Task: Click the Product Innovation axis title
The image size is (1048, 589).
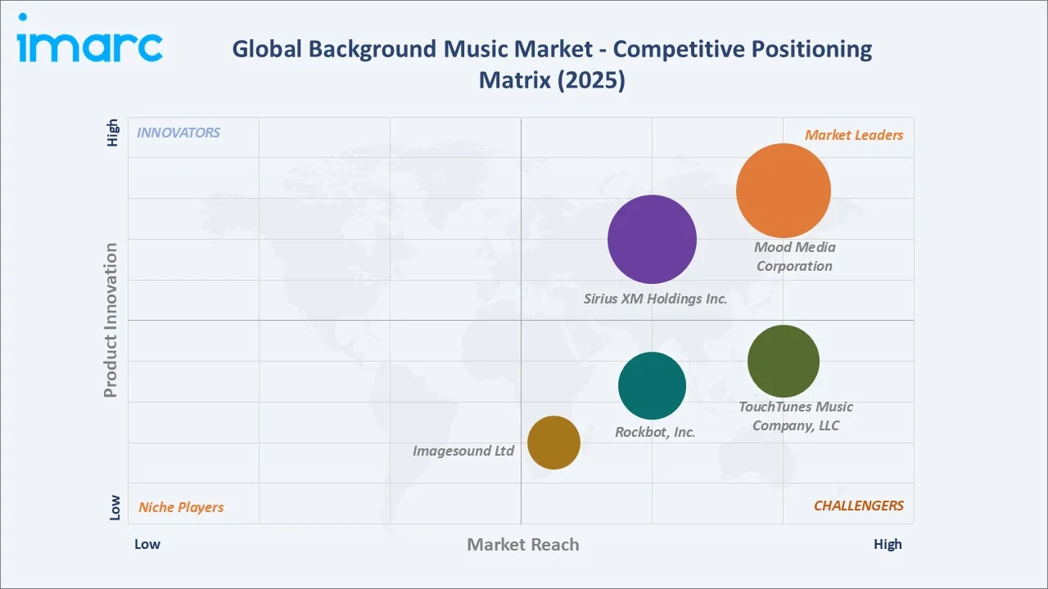Action: tap(111, 320)
